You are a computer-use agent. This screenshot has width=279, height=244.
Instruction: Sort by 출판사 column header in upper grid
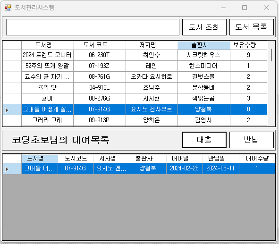[204, 45]
